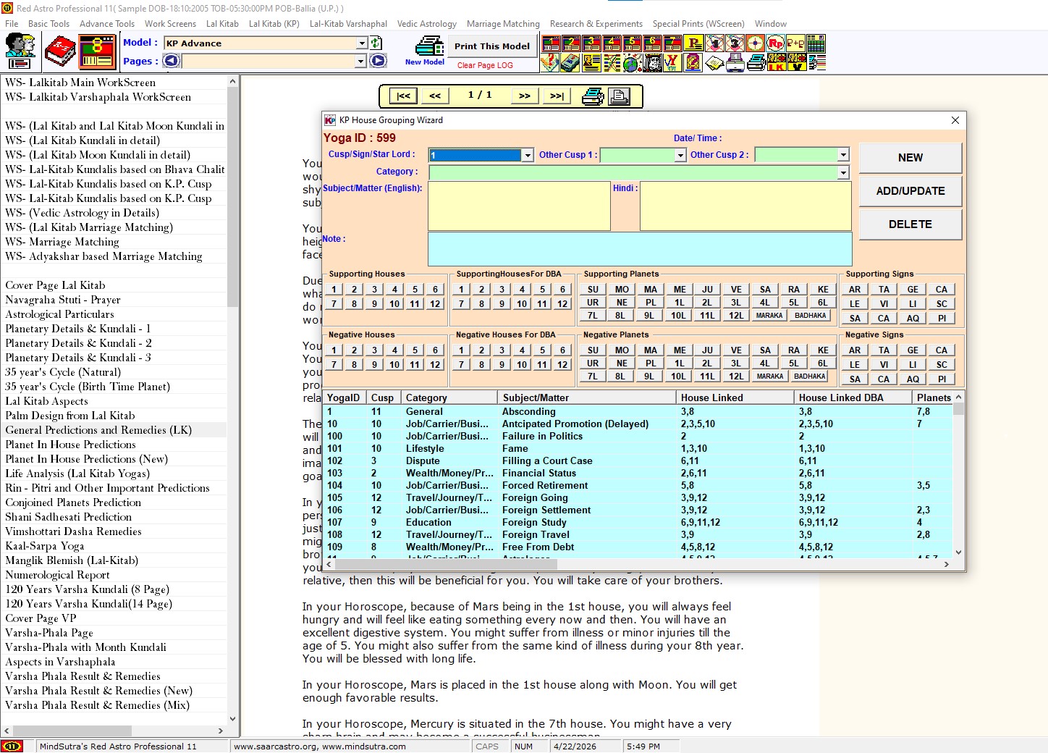The image size is (1048, 753).
Task: Toggle SU in Supporting Planets
Action: (593, 290)
